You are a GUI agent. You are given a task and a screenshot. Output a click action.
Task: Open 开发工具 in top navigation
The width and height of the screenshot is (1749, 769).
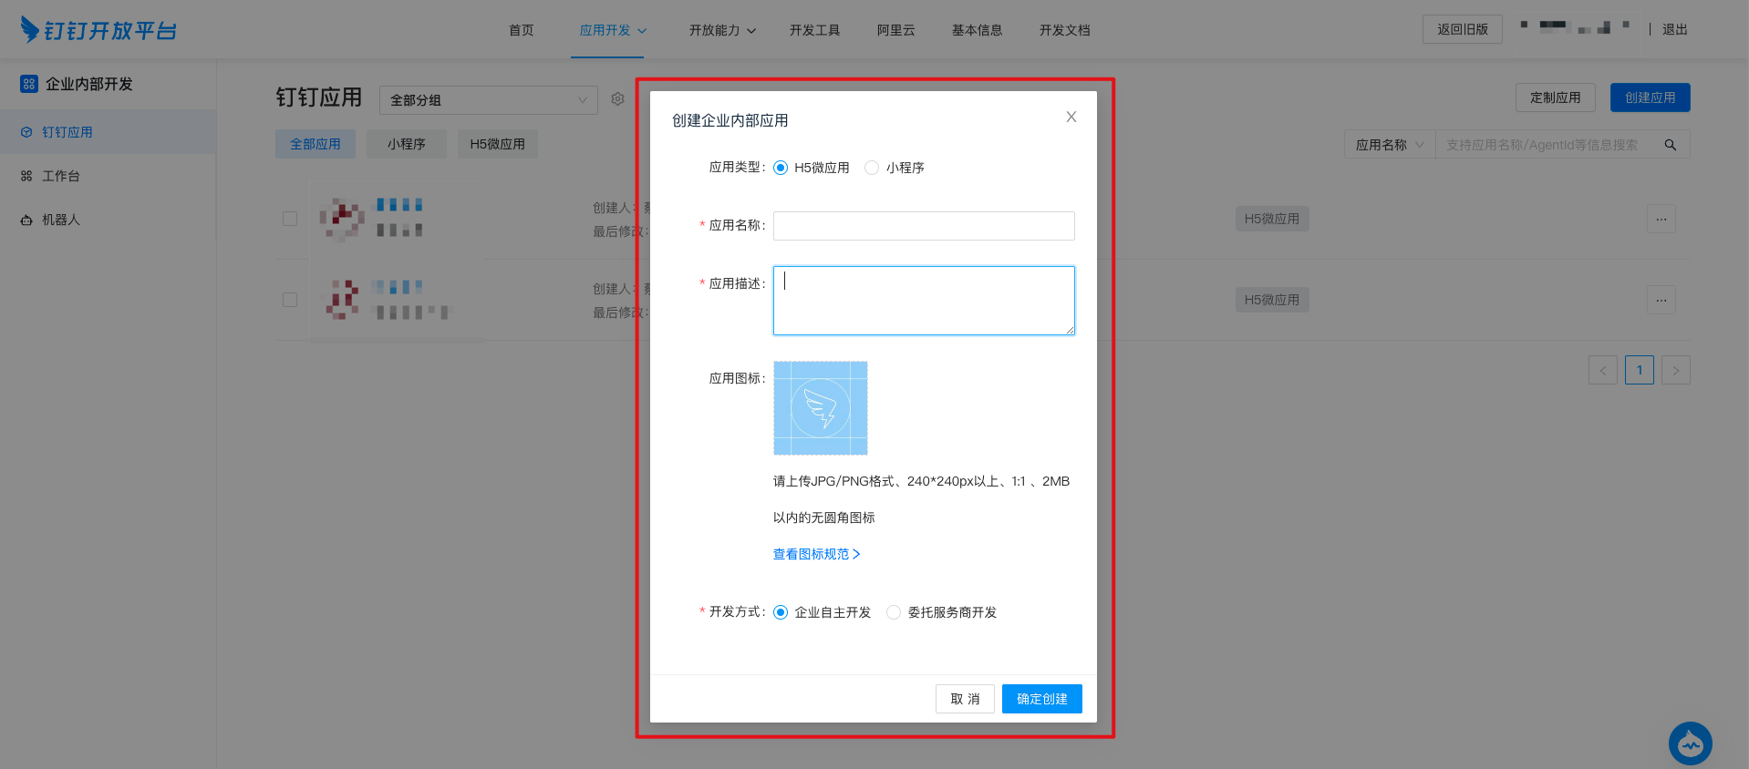815,30
